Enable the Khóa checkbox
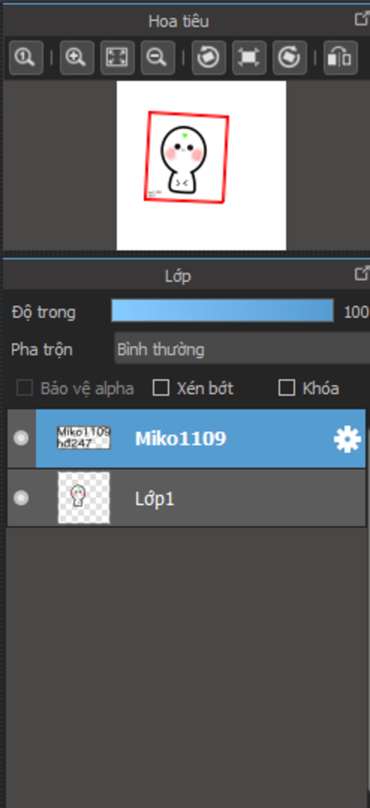Viewport: 370px width, 808px height. click(287, 388)
